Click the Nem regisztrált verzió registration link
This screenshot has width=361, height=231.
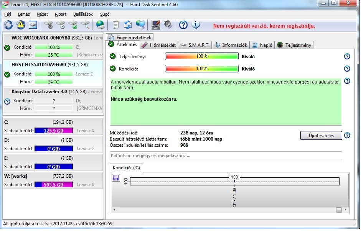click(264, 26)
